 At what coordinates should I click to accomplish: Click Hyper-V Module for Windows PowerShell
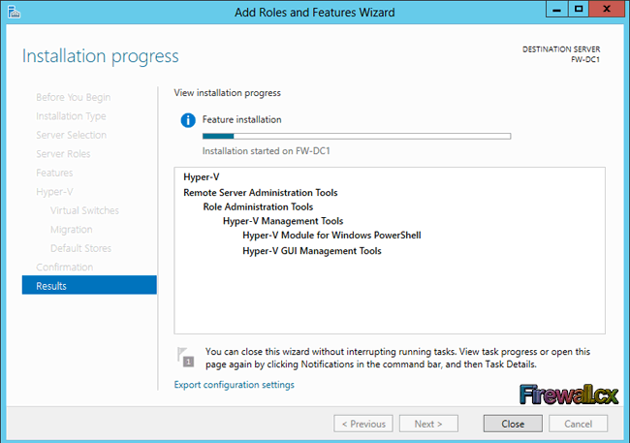[x=331, y=236]
